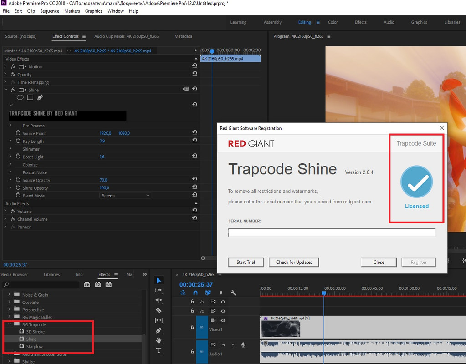Expand the Volume audio effect

(5, 211)
